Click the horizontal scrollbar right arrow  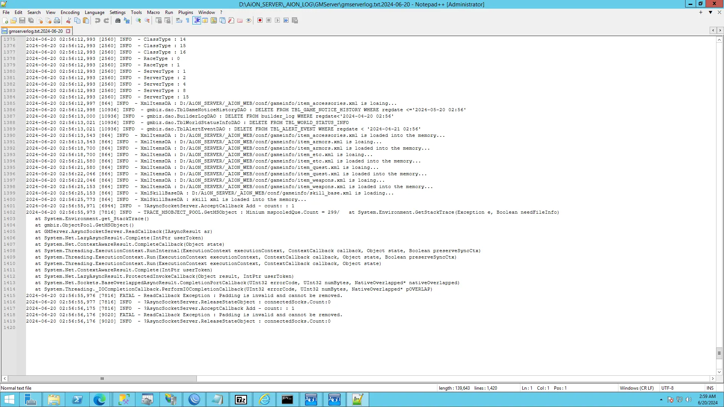713,379
